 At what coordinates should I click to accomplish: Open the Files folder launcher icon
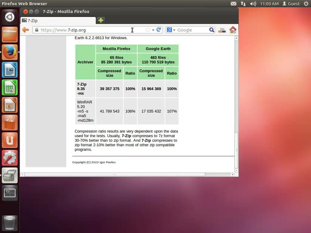point(10,35)
